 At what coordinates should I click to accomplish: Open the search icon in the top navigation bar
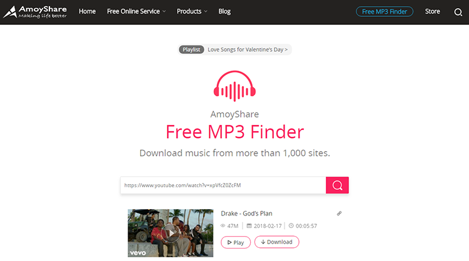[458, 12]
